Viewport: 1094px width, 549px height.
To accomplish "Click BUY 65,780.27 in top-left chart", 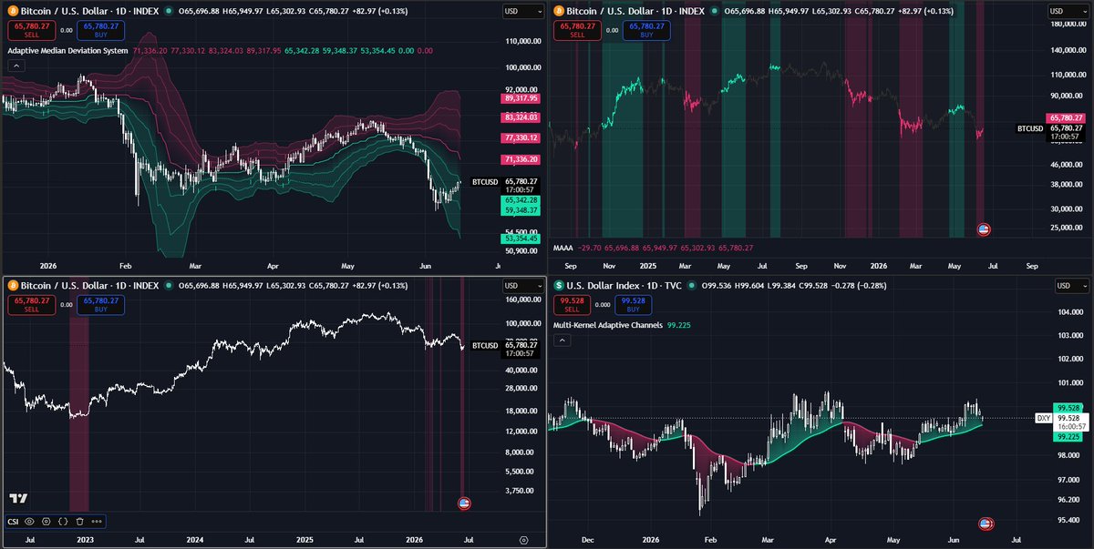I will point(99,30).
